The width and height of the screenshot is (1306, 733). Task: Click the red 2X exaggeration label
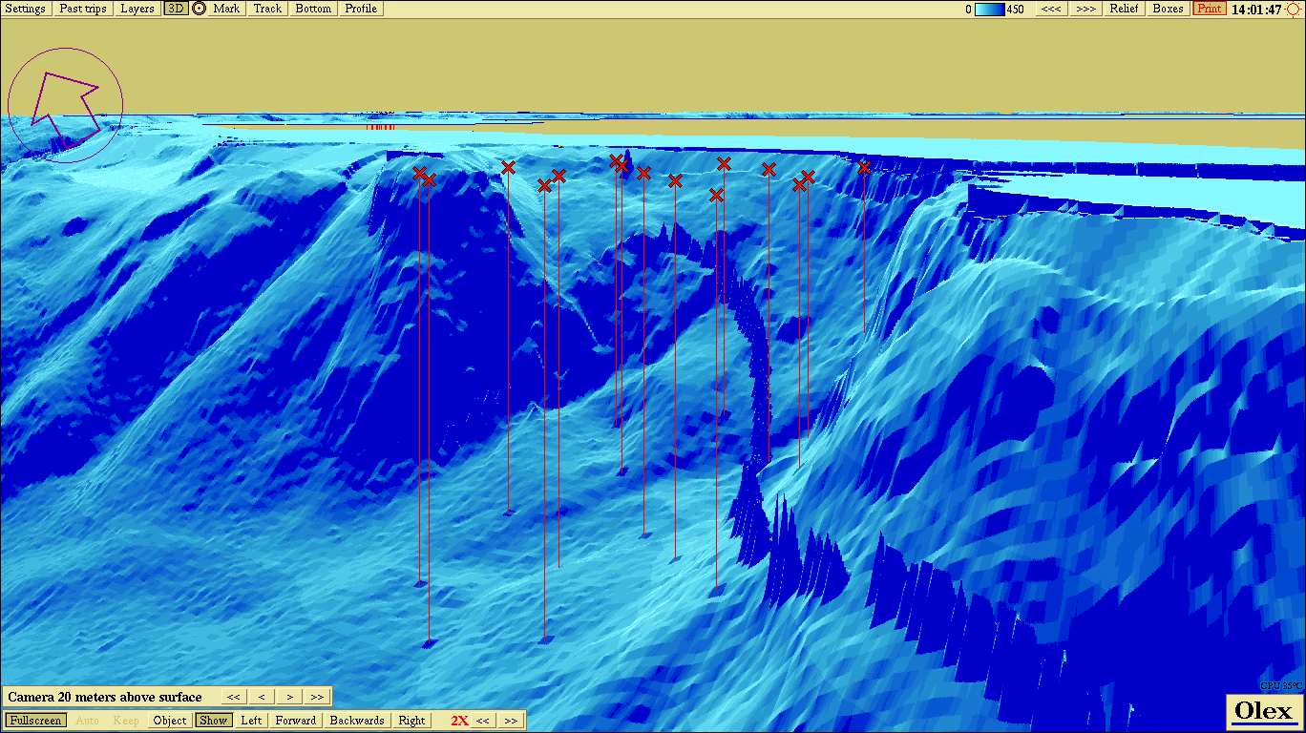(x=459, y=721)
